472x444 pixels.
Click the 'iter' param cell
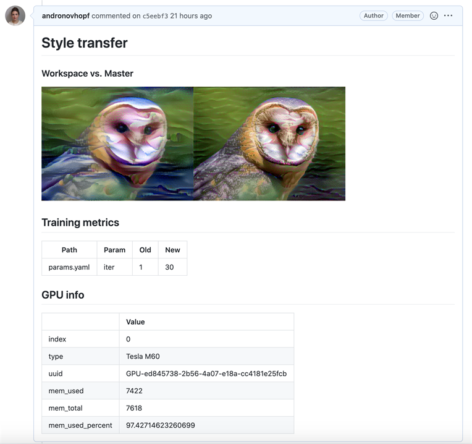point(109,267)
